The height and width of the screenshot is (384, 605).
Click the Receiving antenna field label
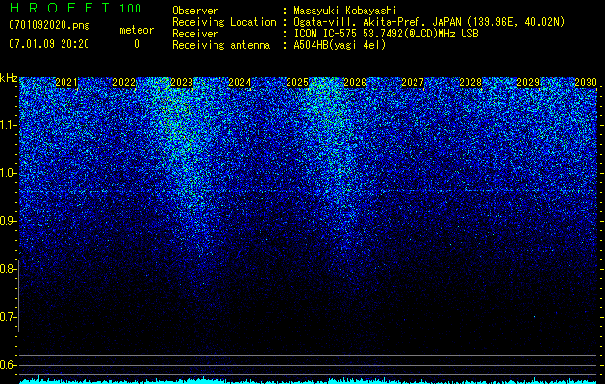pyautogui.click(x=221, y=45)
